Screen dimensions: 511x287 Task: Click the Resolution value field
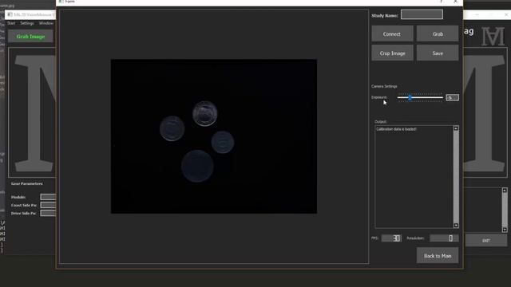click(x=444, y=238)
